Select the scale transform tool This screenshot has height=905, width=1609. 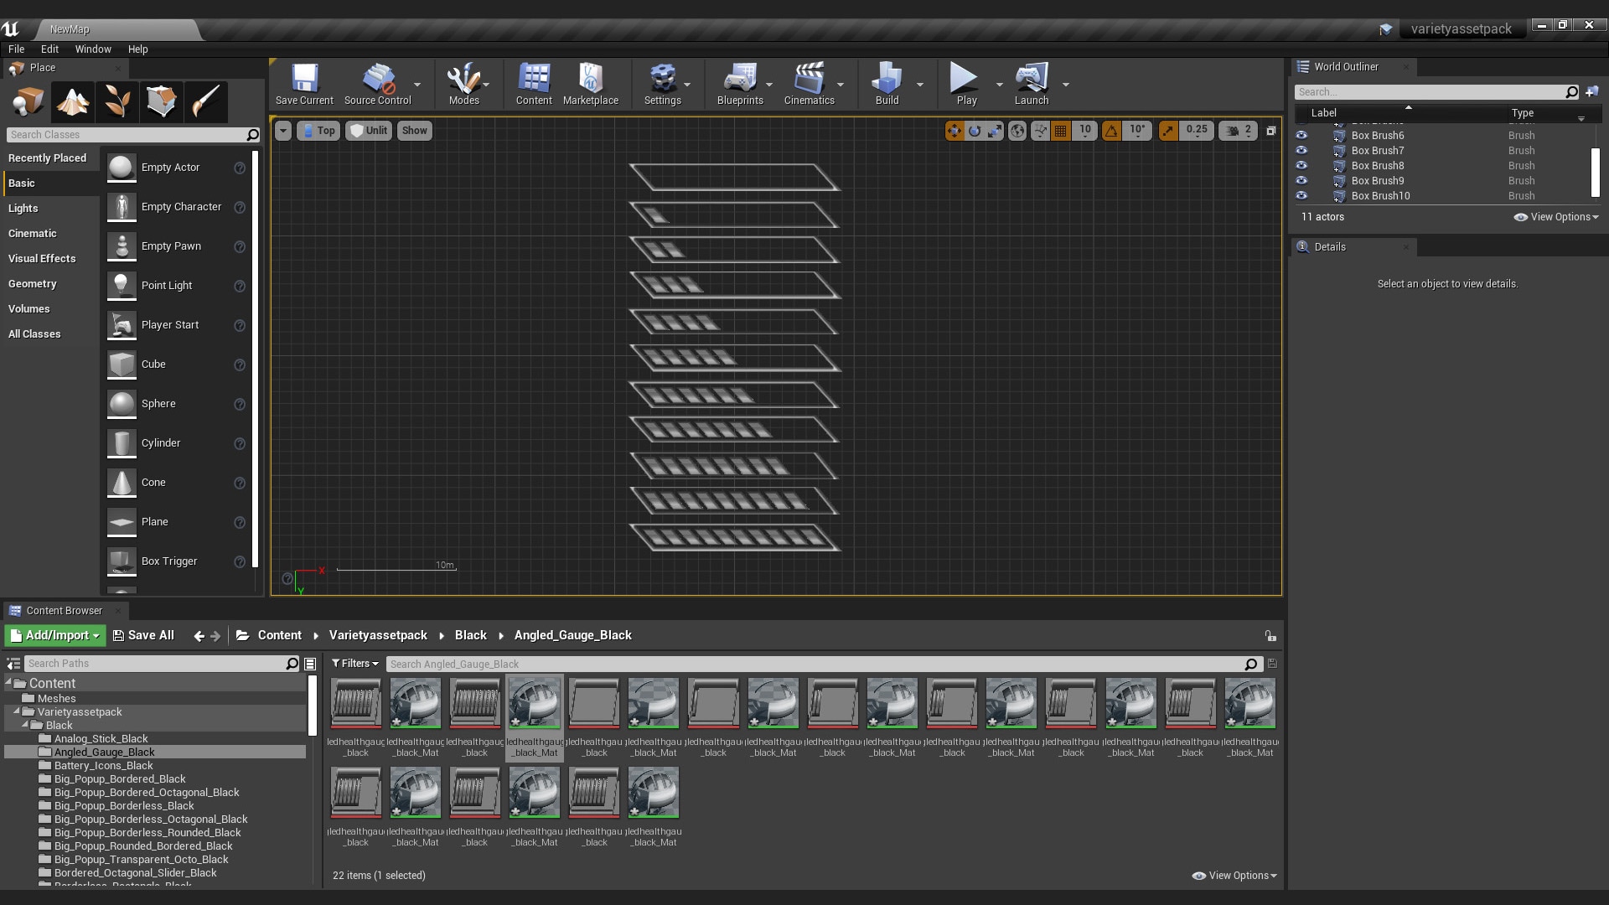pyautogui.click(x=995, y=131)
